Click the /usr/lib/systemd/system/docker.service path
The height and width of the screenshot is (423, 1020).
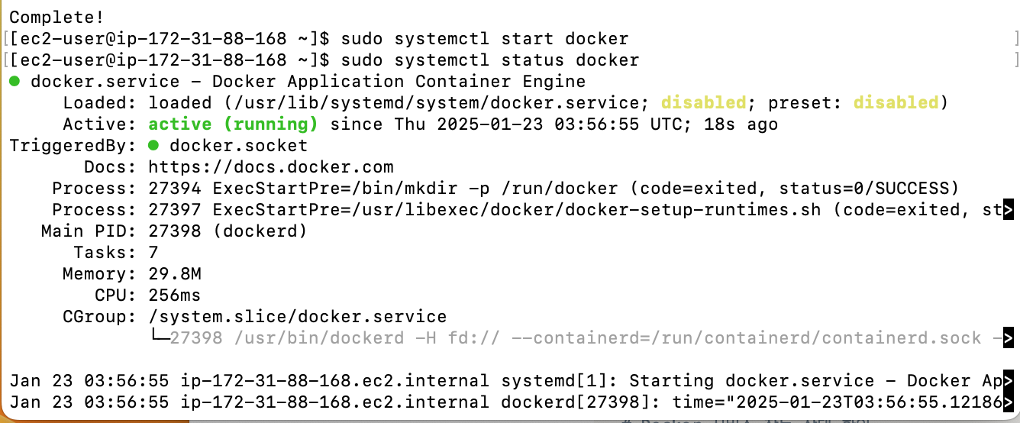(x=437, y=103)
